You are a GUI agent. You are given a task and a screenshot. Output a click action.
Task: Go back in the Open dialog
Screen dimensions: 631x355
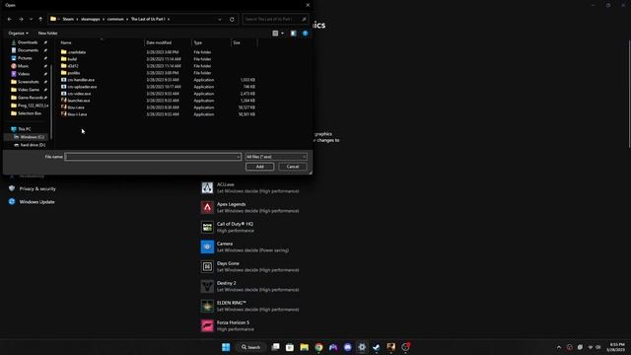tap(10, 19)
